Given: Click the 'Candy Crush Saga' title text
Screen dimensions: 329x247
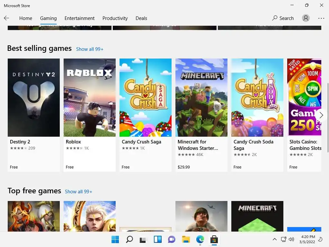Looking at the screenshot, I should click(x=141, y=142).
